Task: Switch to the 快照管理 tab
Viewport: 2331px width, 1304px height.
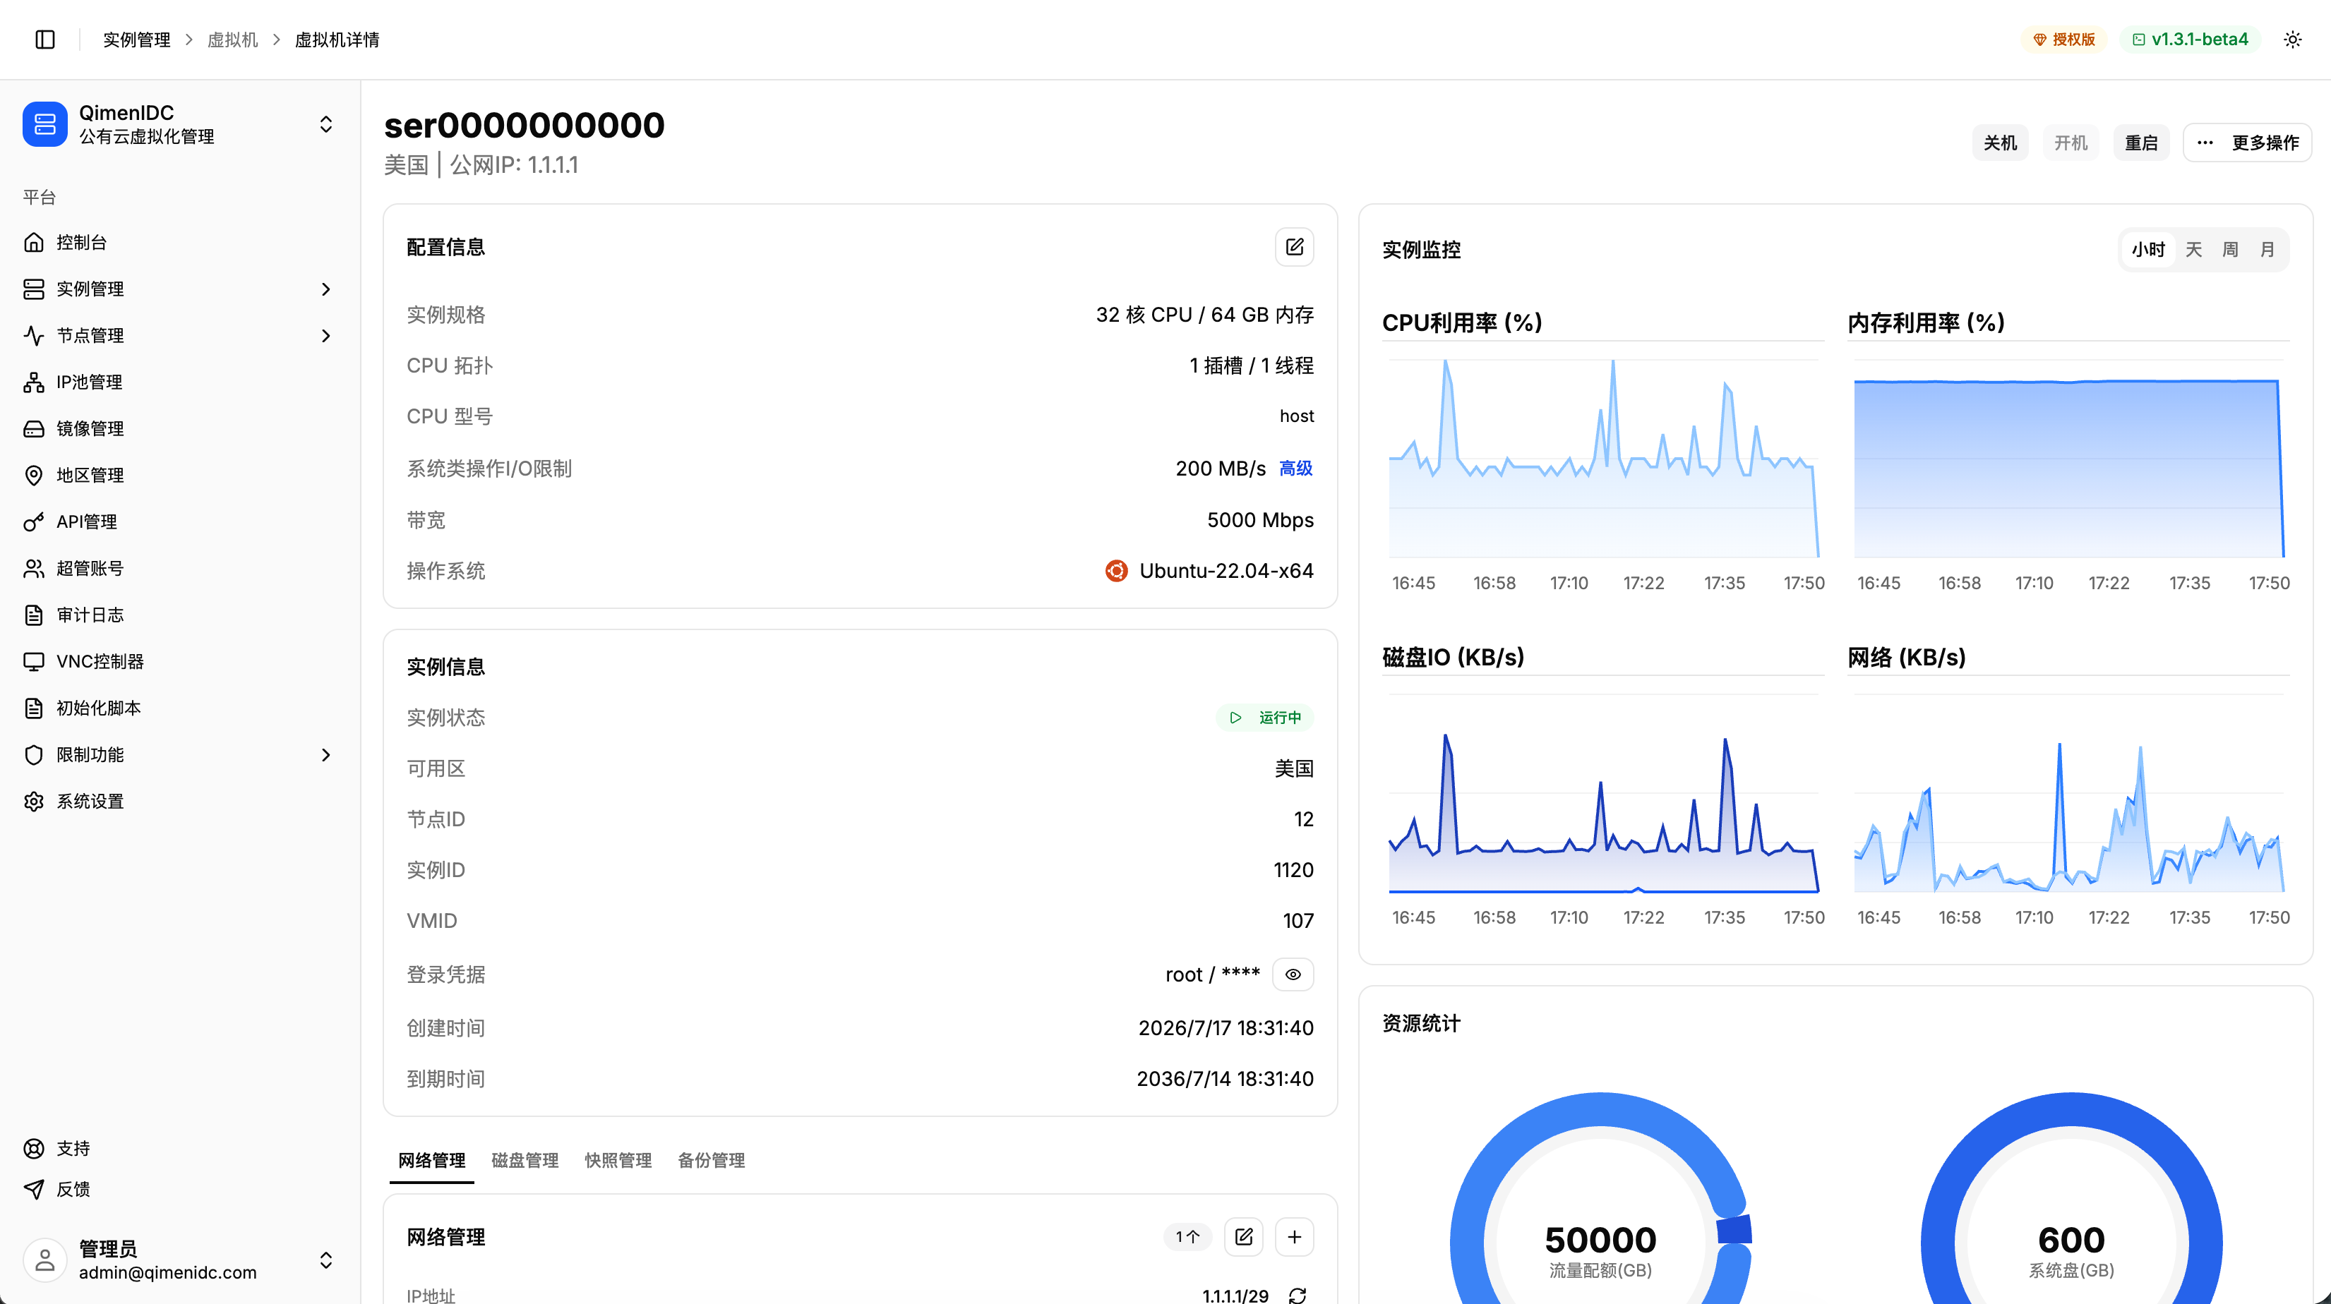Action: [x=618, y=1160]
